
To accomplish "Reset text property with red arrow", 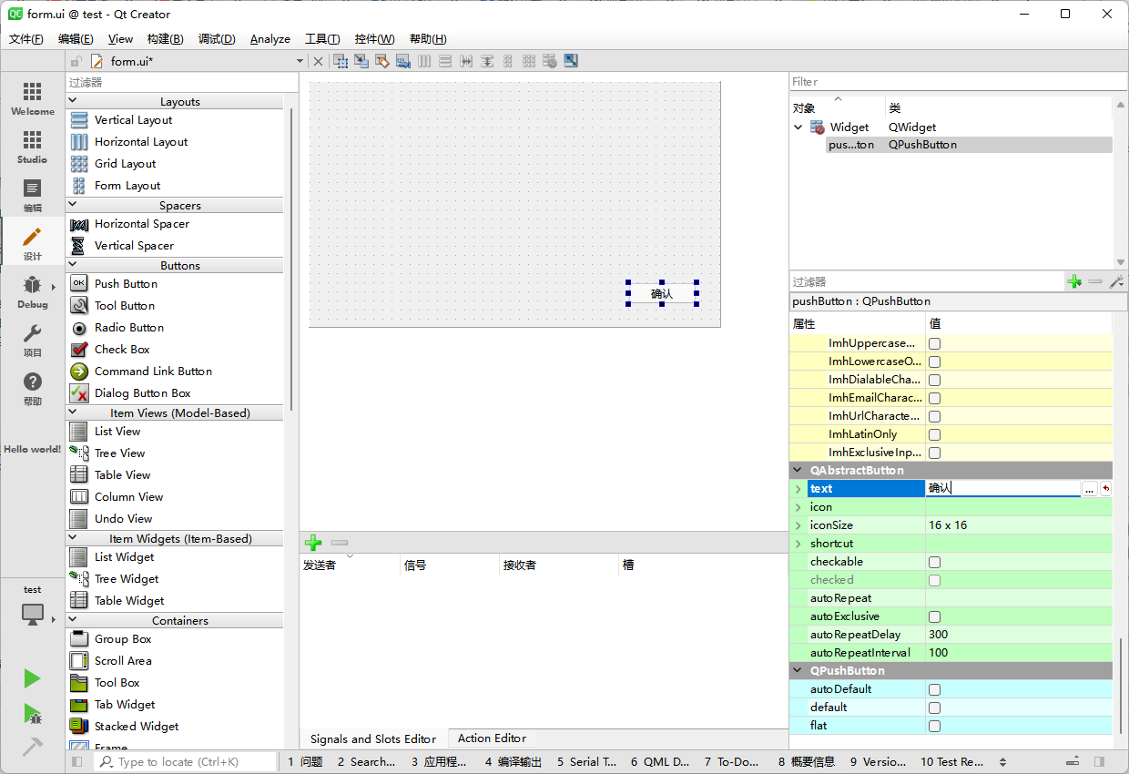I will 1105,489.
